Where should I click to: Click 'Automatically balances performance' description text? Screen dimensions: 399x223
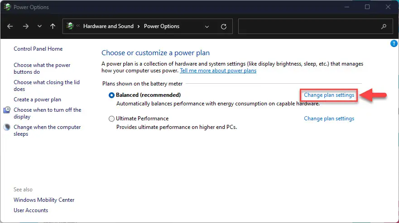[x=218, y=104]
